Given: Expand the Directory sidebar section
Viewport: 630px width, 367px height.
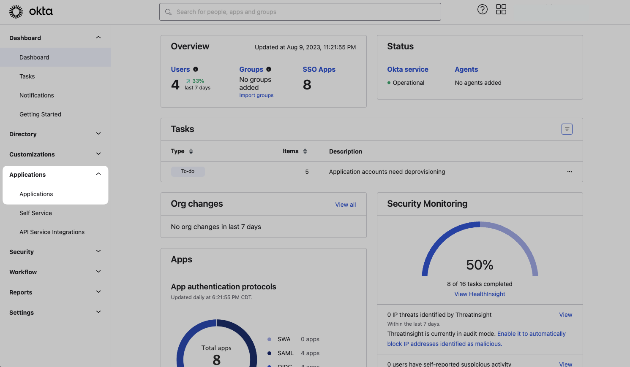Looking at the screenshot, I should click(x=98, y=134).
